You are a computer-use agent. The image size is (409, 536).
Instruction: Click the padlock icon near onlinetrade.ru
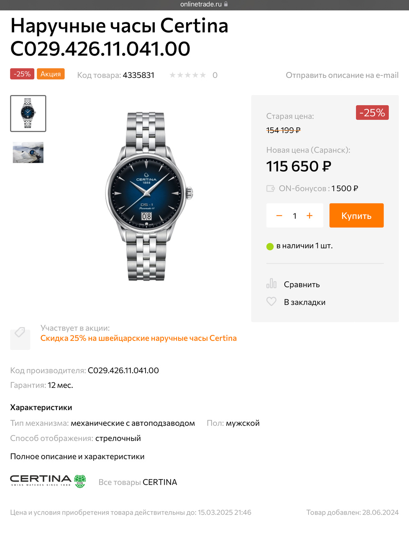point(226,4)
